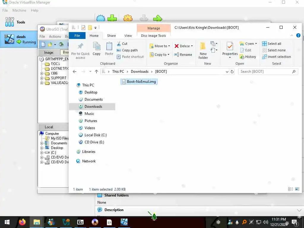The height and width of the screenshot is (228, 304).
Task: Select dasds Running VM in VirtualBox
Action: (19, 39)
